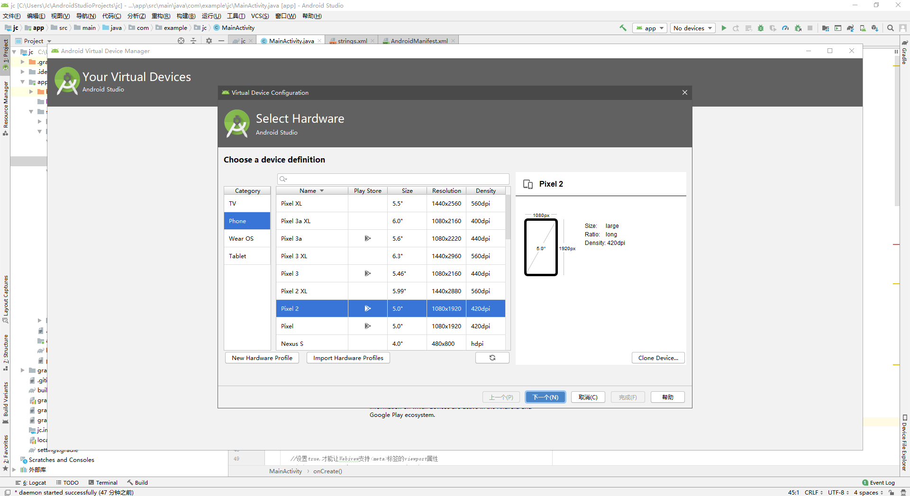Switch to the strings.xml tab

pos(352,41)
